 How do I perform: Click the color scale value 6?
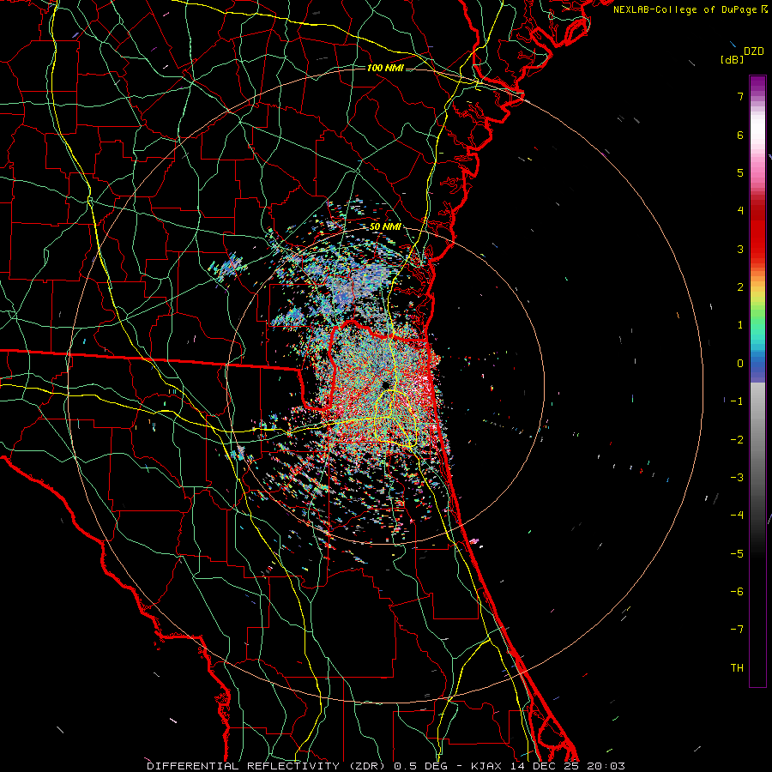(740, 135)
